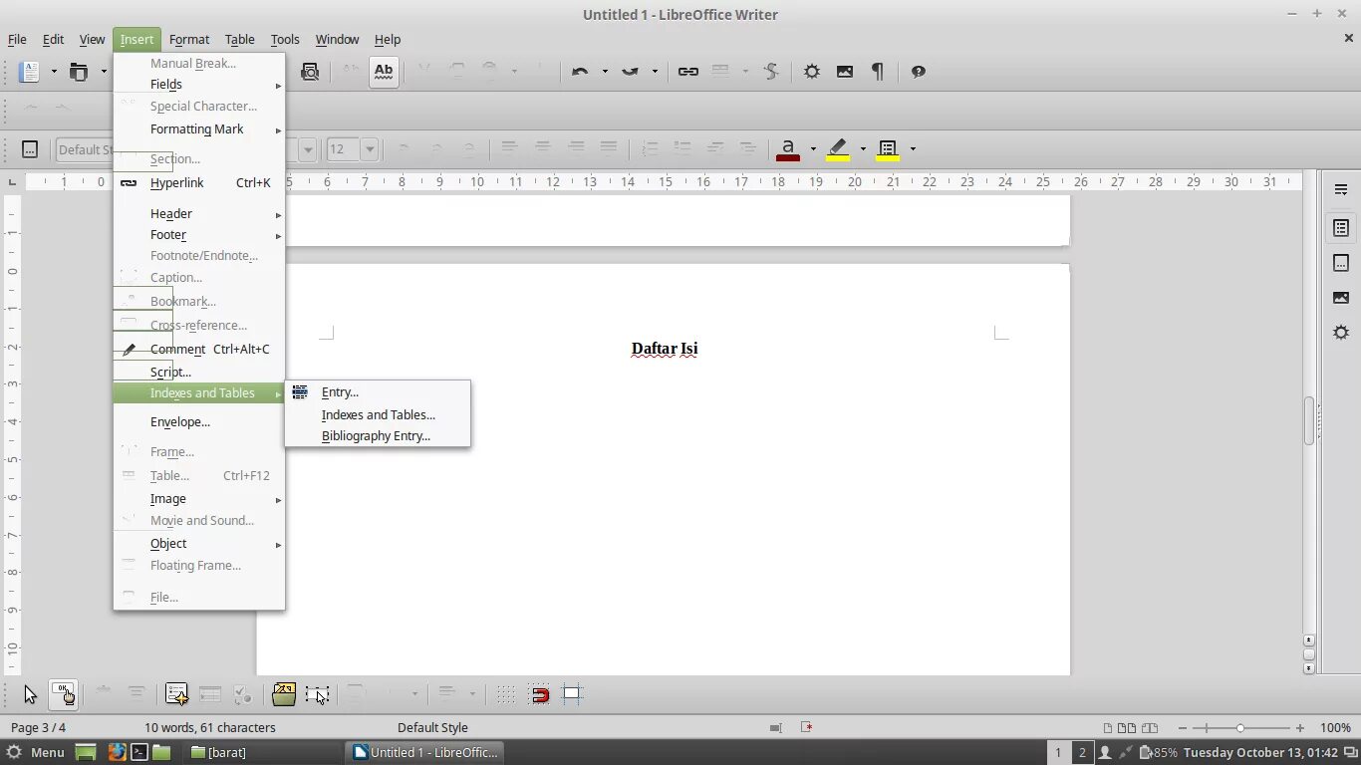
Task: Expand the Formatting Mark submenu
Action: pyautogui.click(x=199, y=129)
